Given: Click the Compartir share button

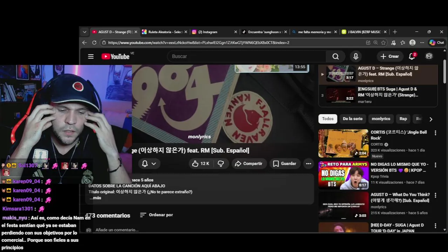Looking at the screenshot, I should pyautogui.click(x=249, y=163).
